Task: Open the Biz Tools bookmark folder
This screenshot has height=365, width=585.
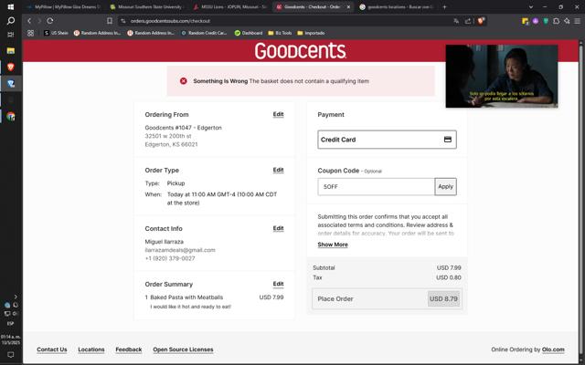Action: [280, 33]
